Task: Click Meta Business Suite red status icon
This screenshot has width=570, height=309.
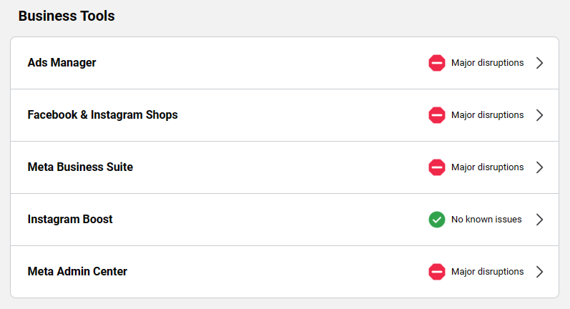Action: click(437, 167)
